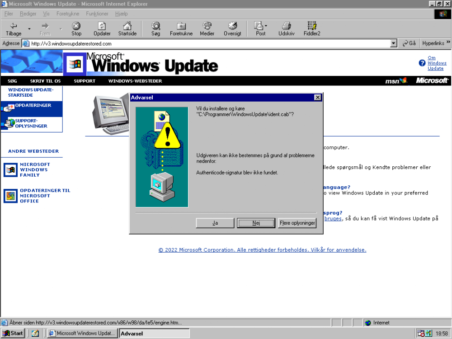Expand the Hyperlinks toolbar chevron
The width and height of the screenshot is (452, 339).
pos(448,43)
